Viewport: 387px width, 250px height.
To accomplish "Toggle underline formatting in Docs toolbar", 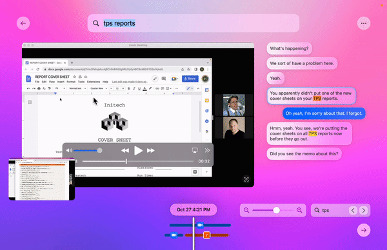I will click(x=139, y=88).
